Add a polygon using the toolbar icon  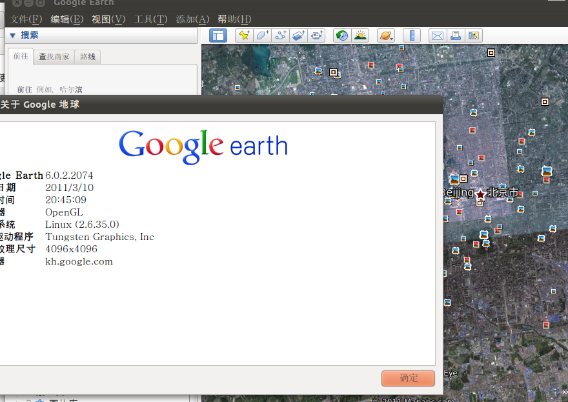pyautogui.click(x=262, y=35)
